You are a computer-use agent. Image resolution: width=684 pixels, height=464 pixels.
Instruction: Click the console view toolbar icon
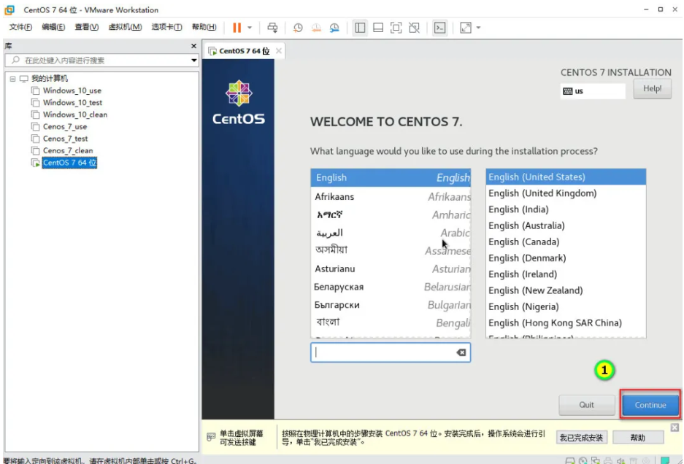[439, 28]
